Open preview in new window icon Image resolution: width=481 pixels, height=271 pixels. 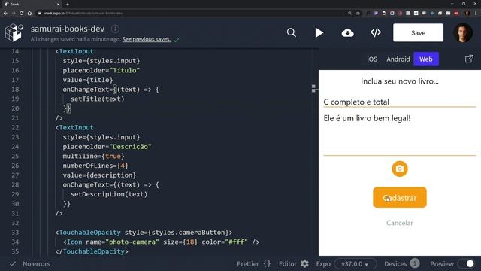[x=469, y=59]
